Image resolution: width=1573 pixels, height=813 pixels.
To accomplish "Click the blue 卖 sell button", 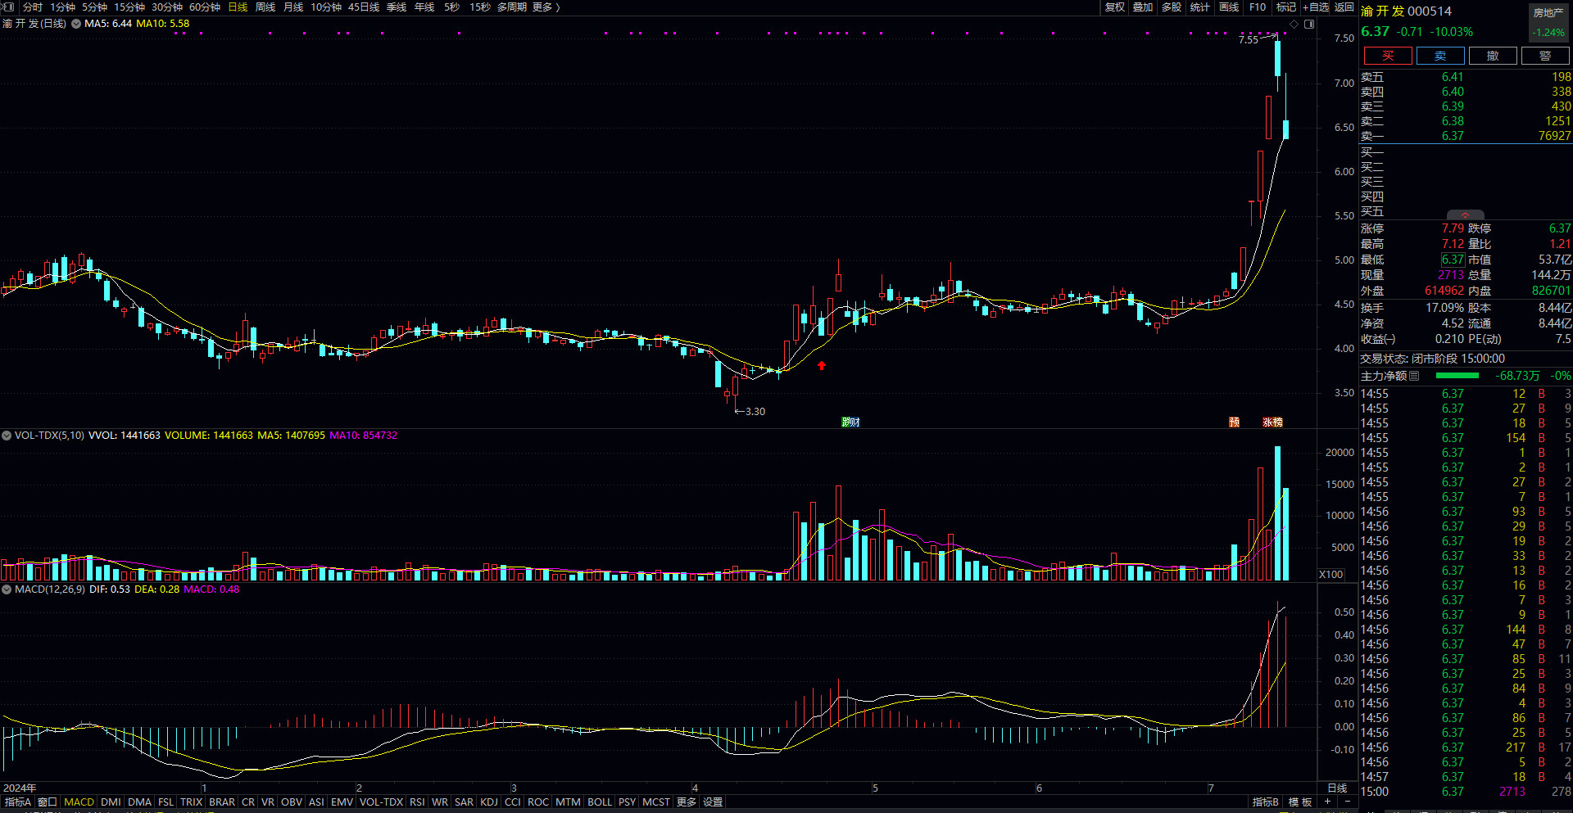I will (x=1439, y=56).
